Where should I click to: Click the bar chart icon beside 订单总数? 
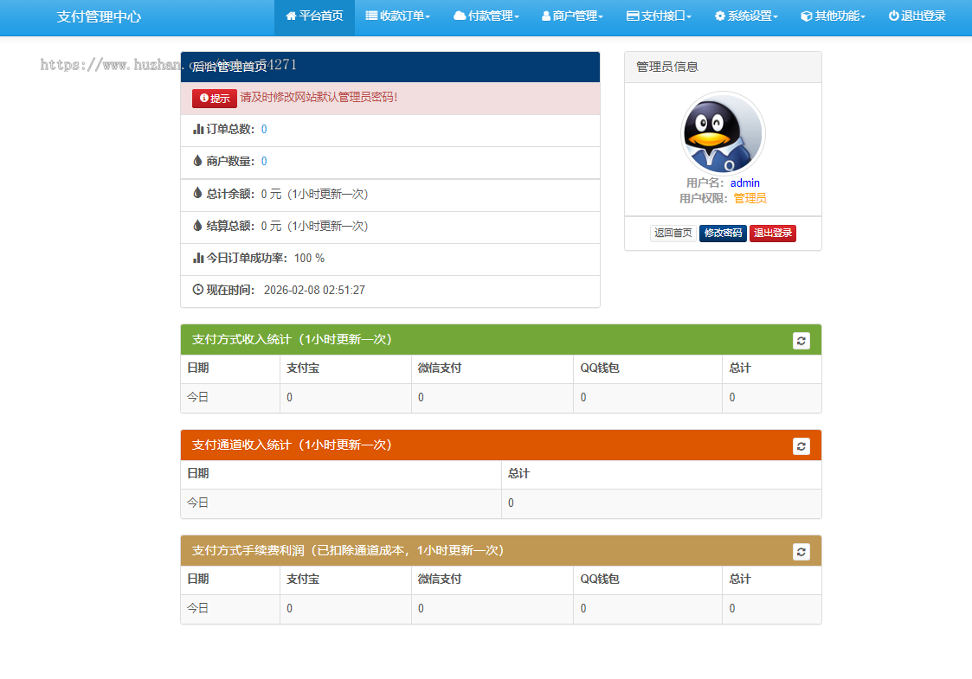198,129
